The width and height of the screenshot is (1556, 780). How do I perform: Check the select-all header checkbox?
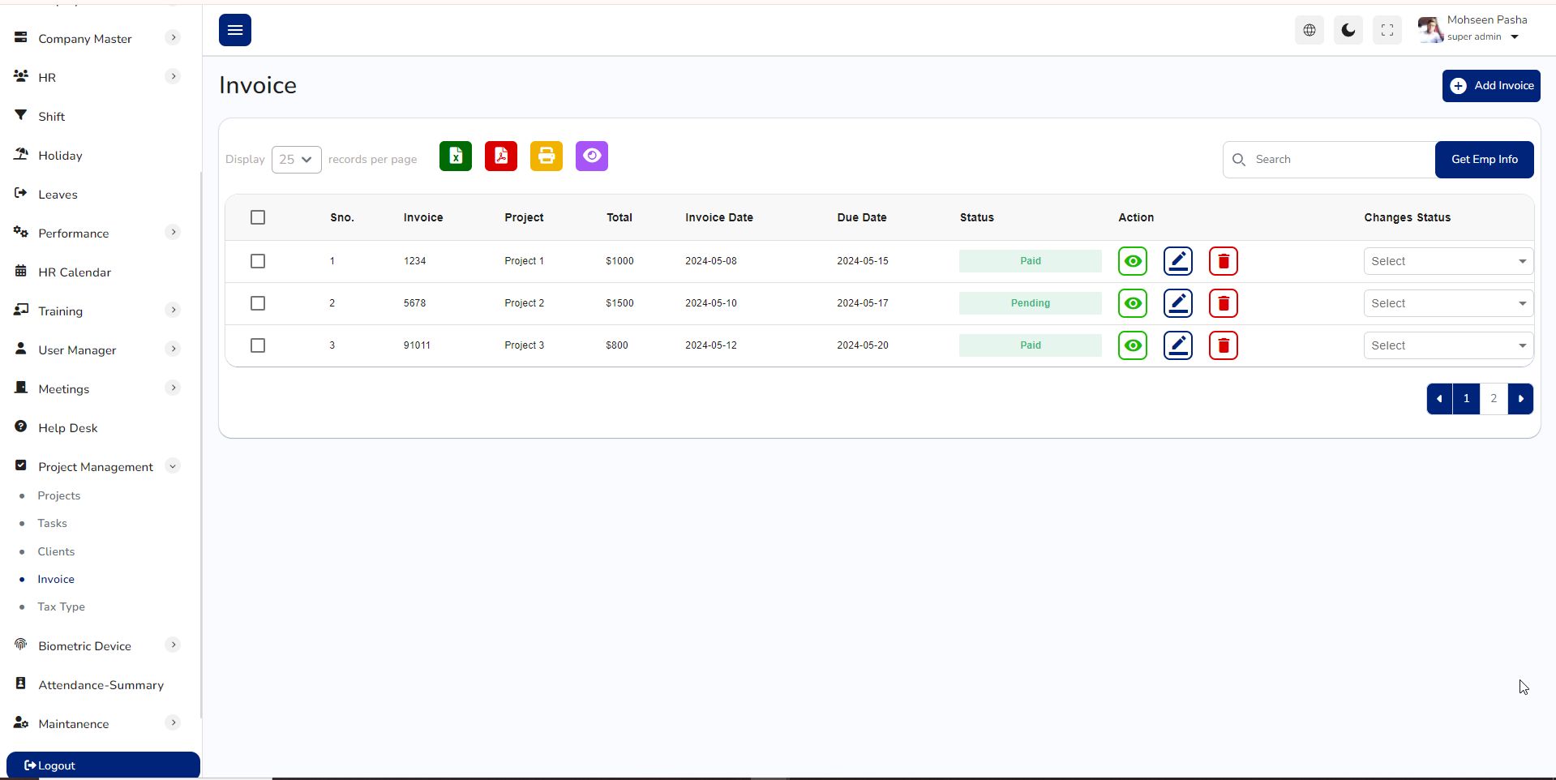[258, 217]
